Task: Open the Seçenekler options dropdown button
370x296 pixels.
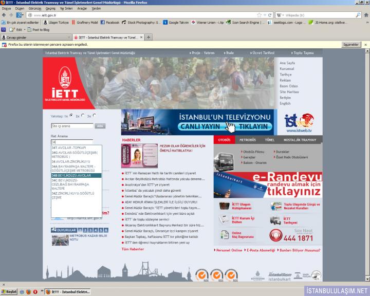Action: 351,44
